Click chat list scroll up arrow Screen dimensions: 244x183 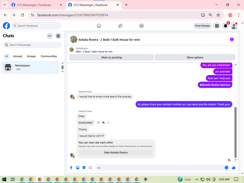point(62,63)
